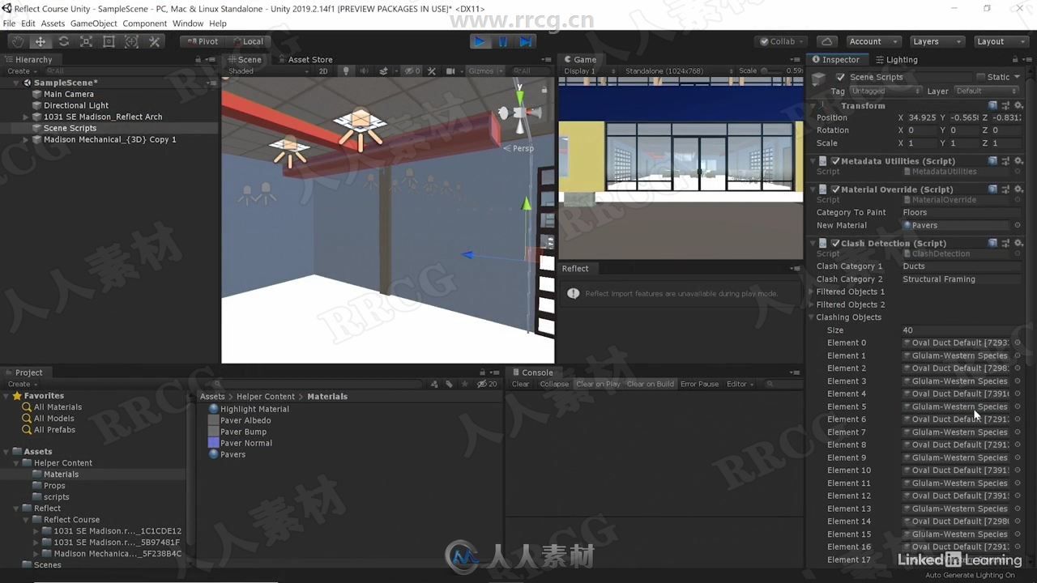Select the Scale tool
The height and width of the screenshot is (583, 1037).
click(x=86, y=41)
